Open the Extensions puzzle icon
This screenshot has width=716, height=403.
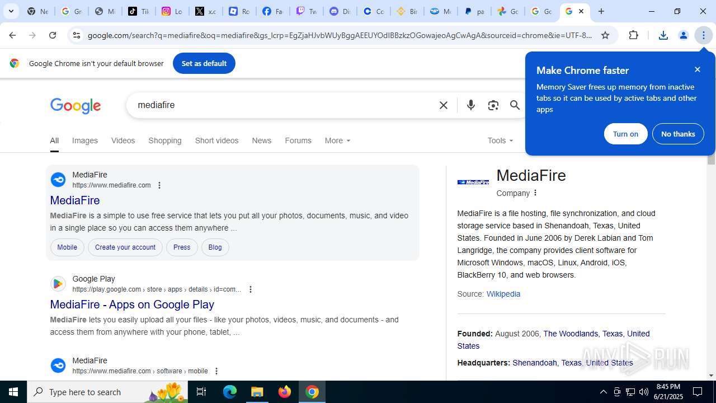pos(633,35)
